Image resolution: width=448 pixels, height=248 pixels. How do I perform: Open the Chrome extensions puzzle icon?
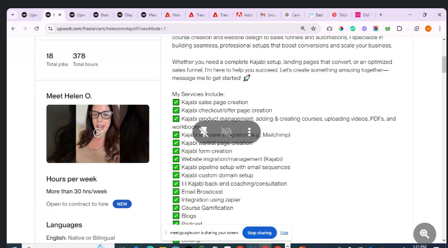pos(399,28)
